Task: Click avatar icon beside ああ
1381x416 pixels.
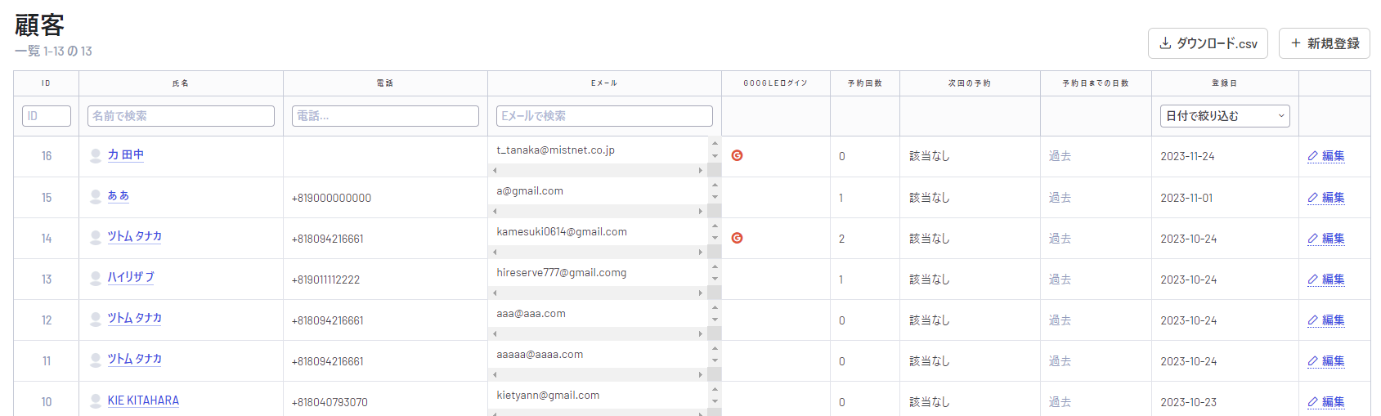Action: [x=96, y=196]
